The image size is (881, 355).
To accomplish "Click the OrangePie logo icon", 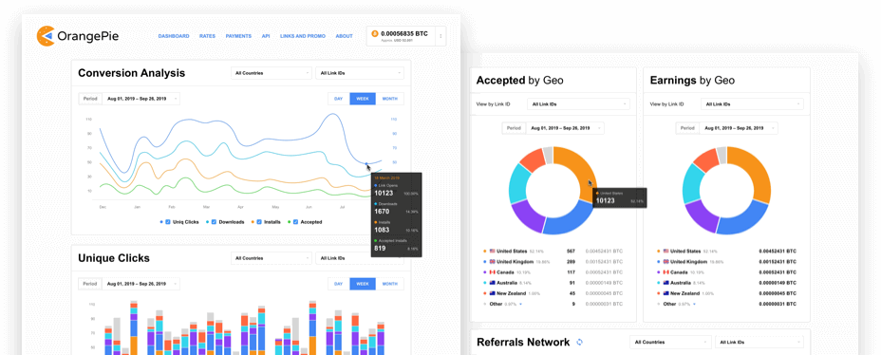I will [x=46, y=36].
